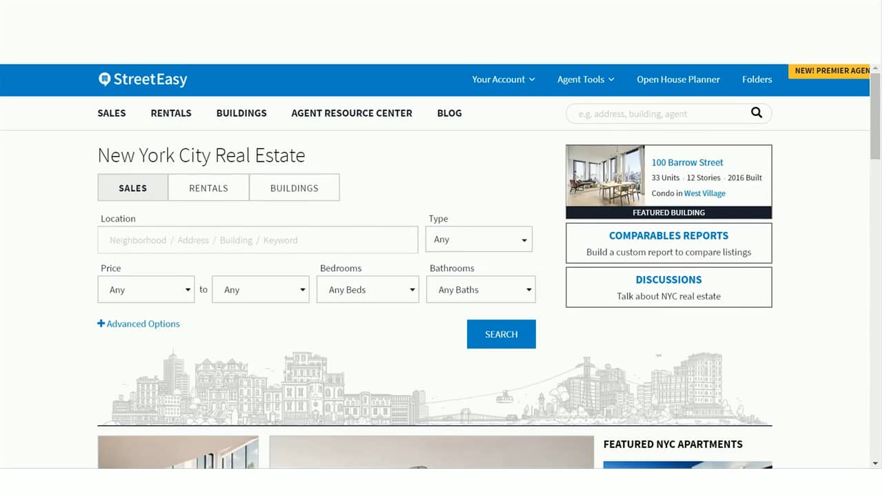The image size is (883, 497).
Task: Switch to the BUILDINGS search tab
Action: [295, 188]
